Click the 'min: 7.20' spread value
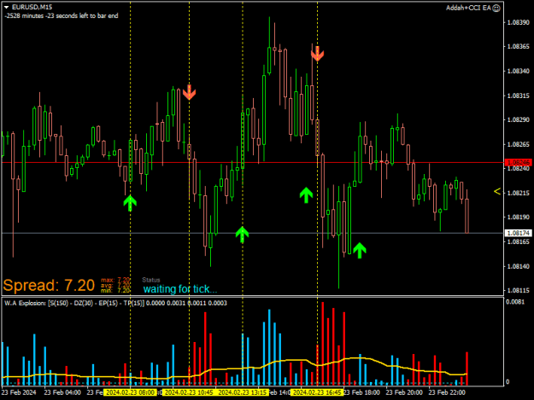Viewport: 534px width, 400px height. [115, 291]
